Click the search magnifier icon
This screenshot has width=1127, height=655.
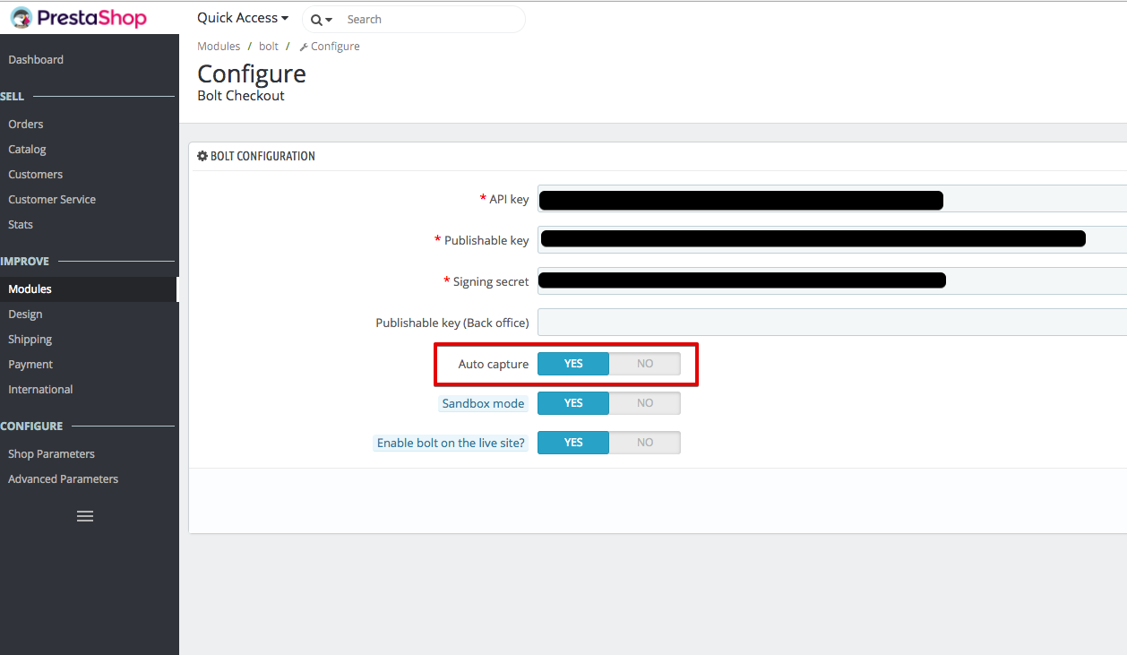click(x=316, y=20)
